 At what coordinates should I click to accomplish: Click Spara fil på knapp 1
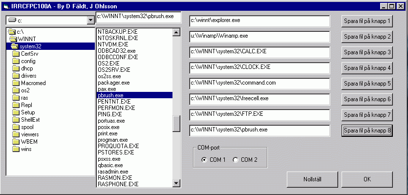tap(367, 21)
